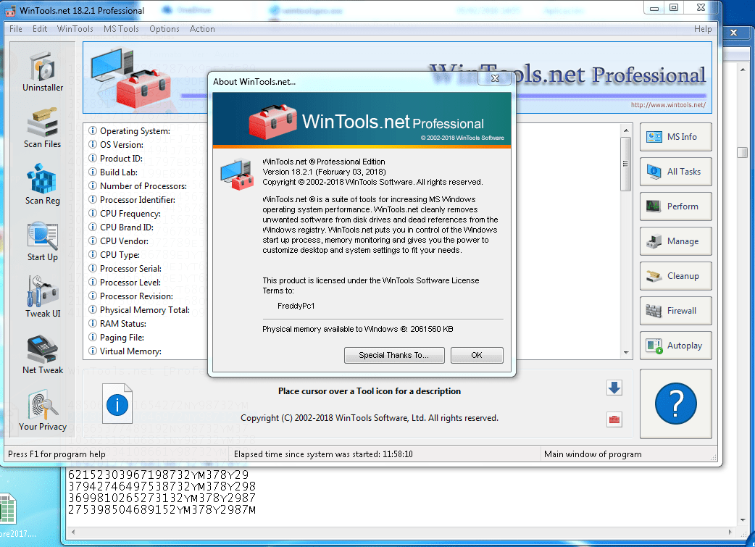The image size is (755, 547).
Task: Select the Processor Revision row
Action: pyautogui.click(x=131, y=296)
